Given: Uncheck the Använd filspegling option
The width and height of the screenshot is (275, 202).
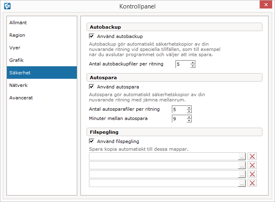Looking at the screenshot, I should coord(91,141).
